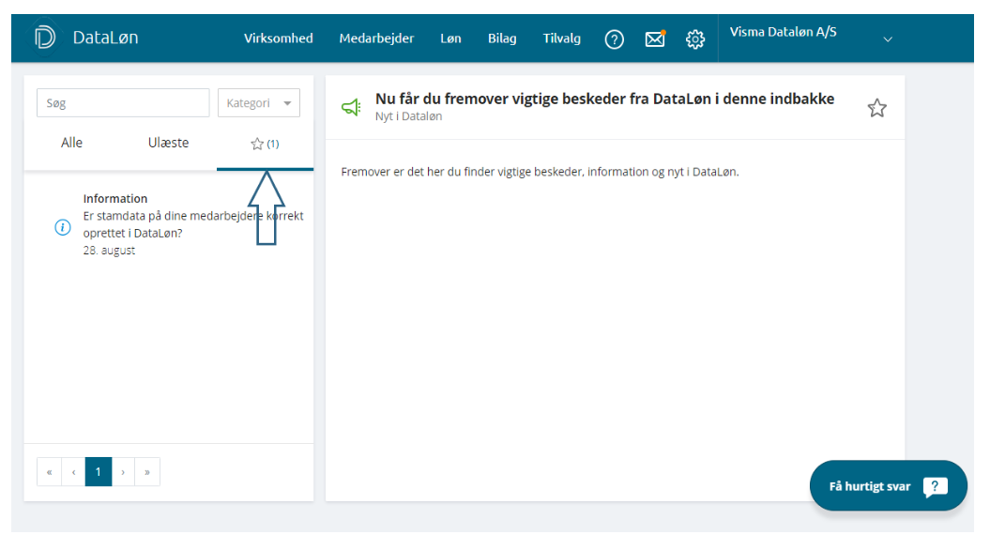Open the Bilag menu
The width and height of the screenshot is (990, 550).
(x=502, y=38)
